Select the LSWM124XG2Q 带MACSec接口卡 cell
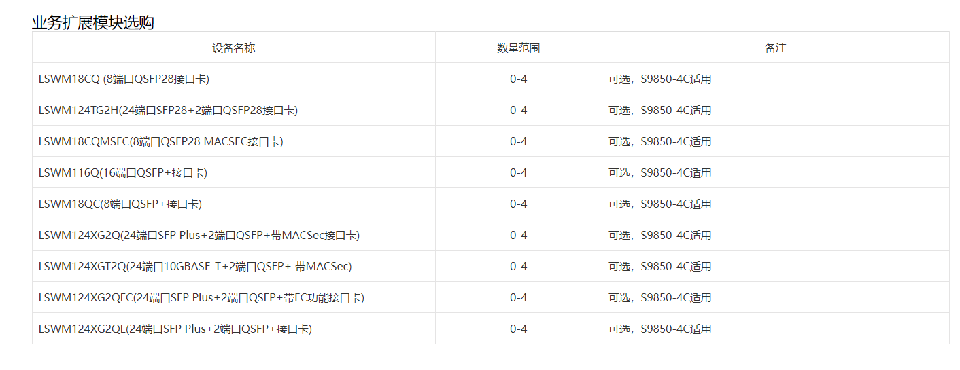The width and height of the screenshot is (960, 370). point(199,236)
